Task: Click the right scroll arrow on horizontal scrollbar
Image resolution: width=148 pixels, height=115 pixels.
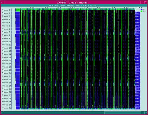Action: (x=146, y=113)
